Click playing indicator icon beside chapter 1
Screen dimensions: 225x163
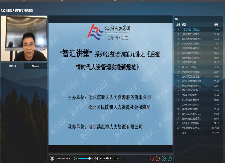175,30
